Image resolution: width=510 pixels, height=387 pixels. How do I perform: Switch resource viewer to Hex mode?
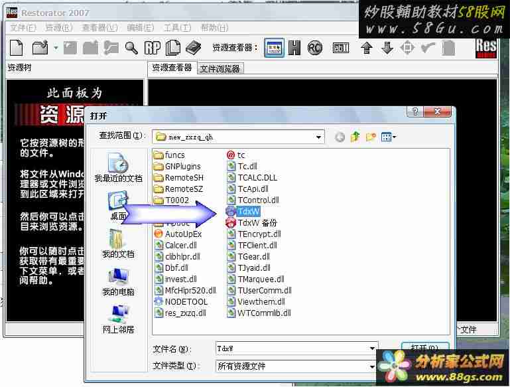coord(294,48)
